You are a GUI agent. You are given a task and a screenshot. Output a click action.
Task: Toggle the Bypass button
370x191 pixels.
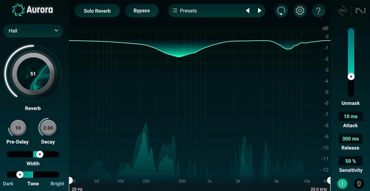tap(142, 11)
